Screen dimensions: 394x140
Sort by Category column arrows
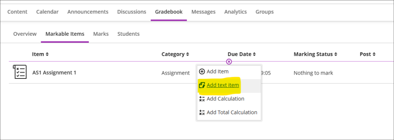pyautogui.click(x=187, y=54)
